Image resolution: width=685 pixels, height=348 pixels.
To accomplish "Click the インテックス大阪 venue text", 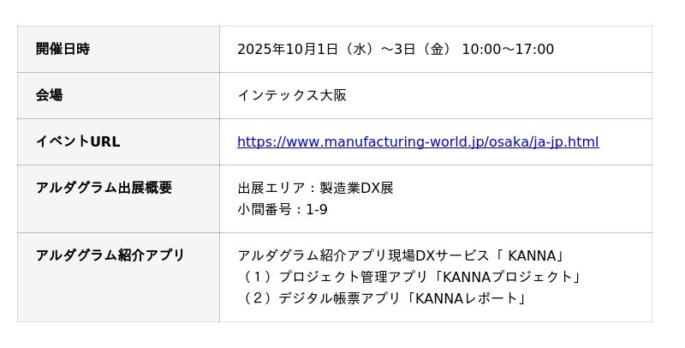I will pos(292,95).
